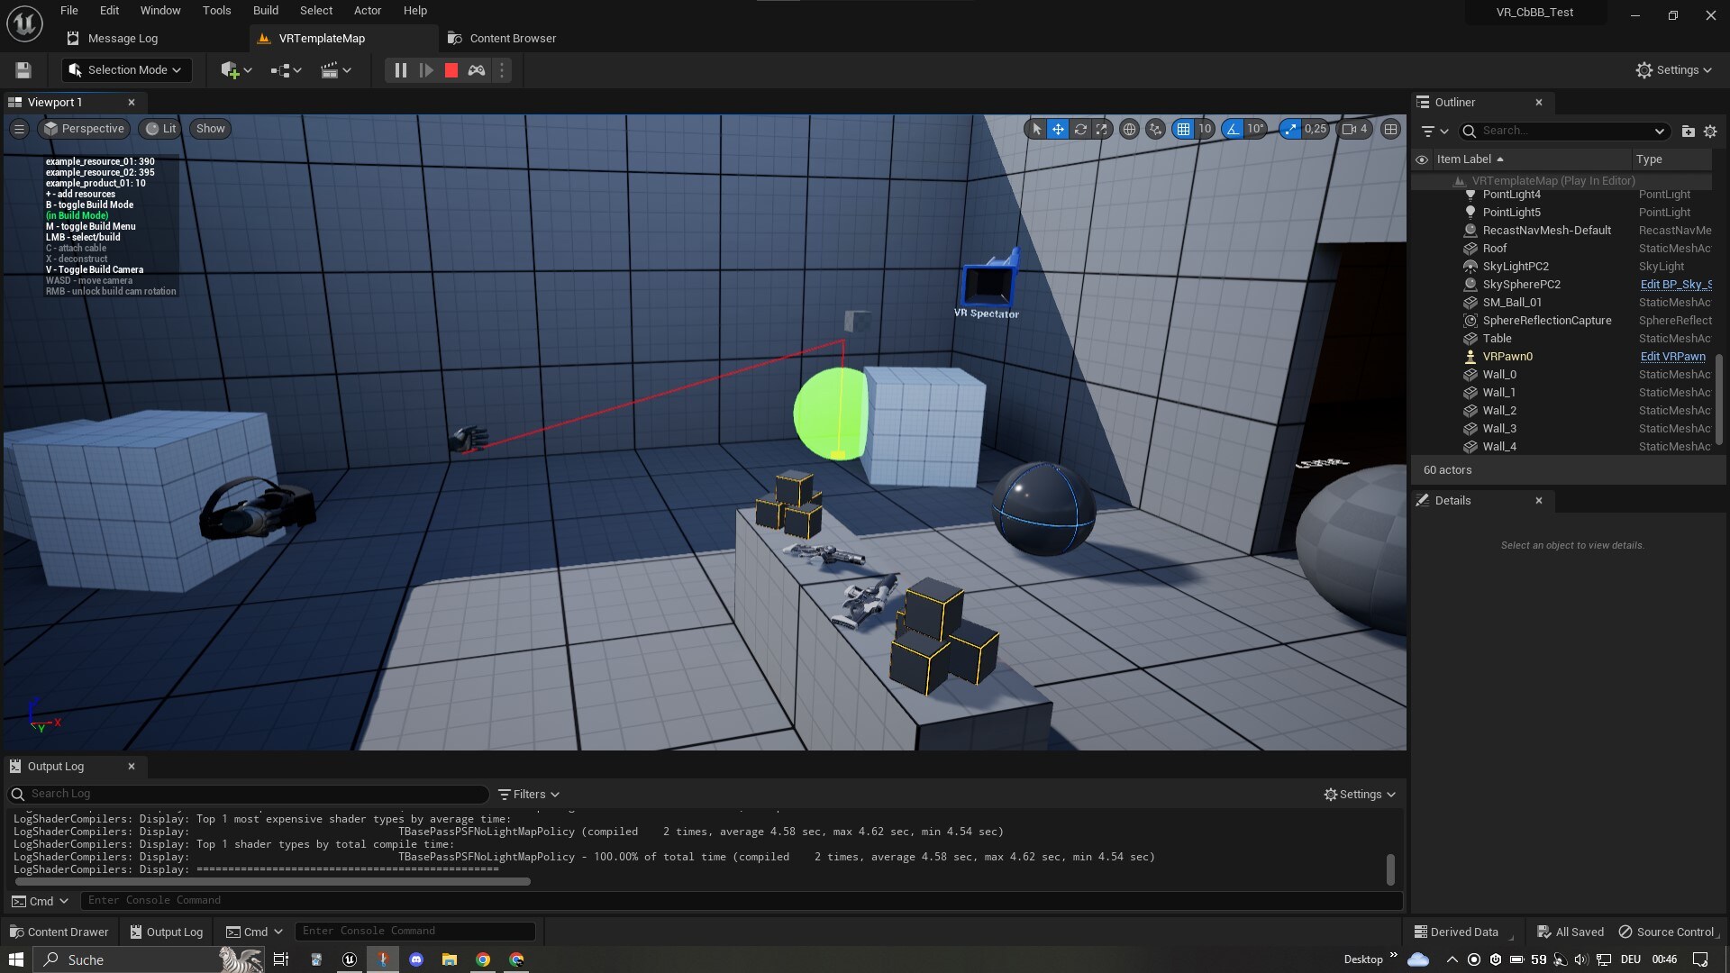Toggle visibility of the Table actor
The image size is (1730, 973).
pyautogui.click(x=1422, y=338)
